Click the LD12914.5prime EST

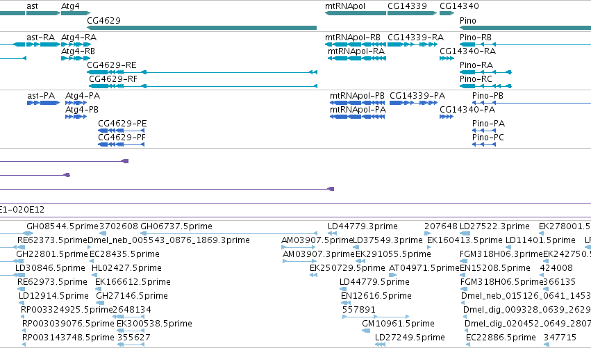coord(54,296)
